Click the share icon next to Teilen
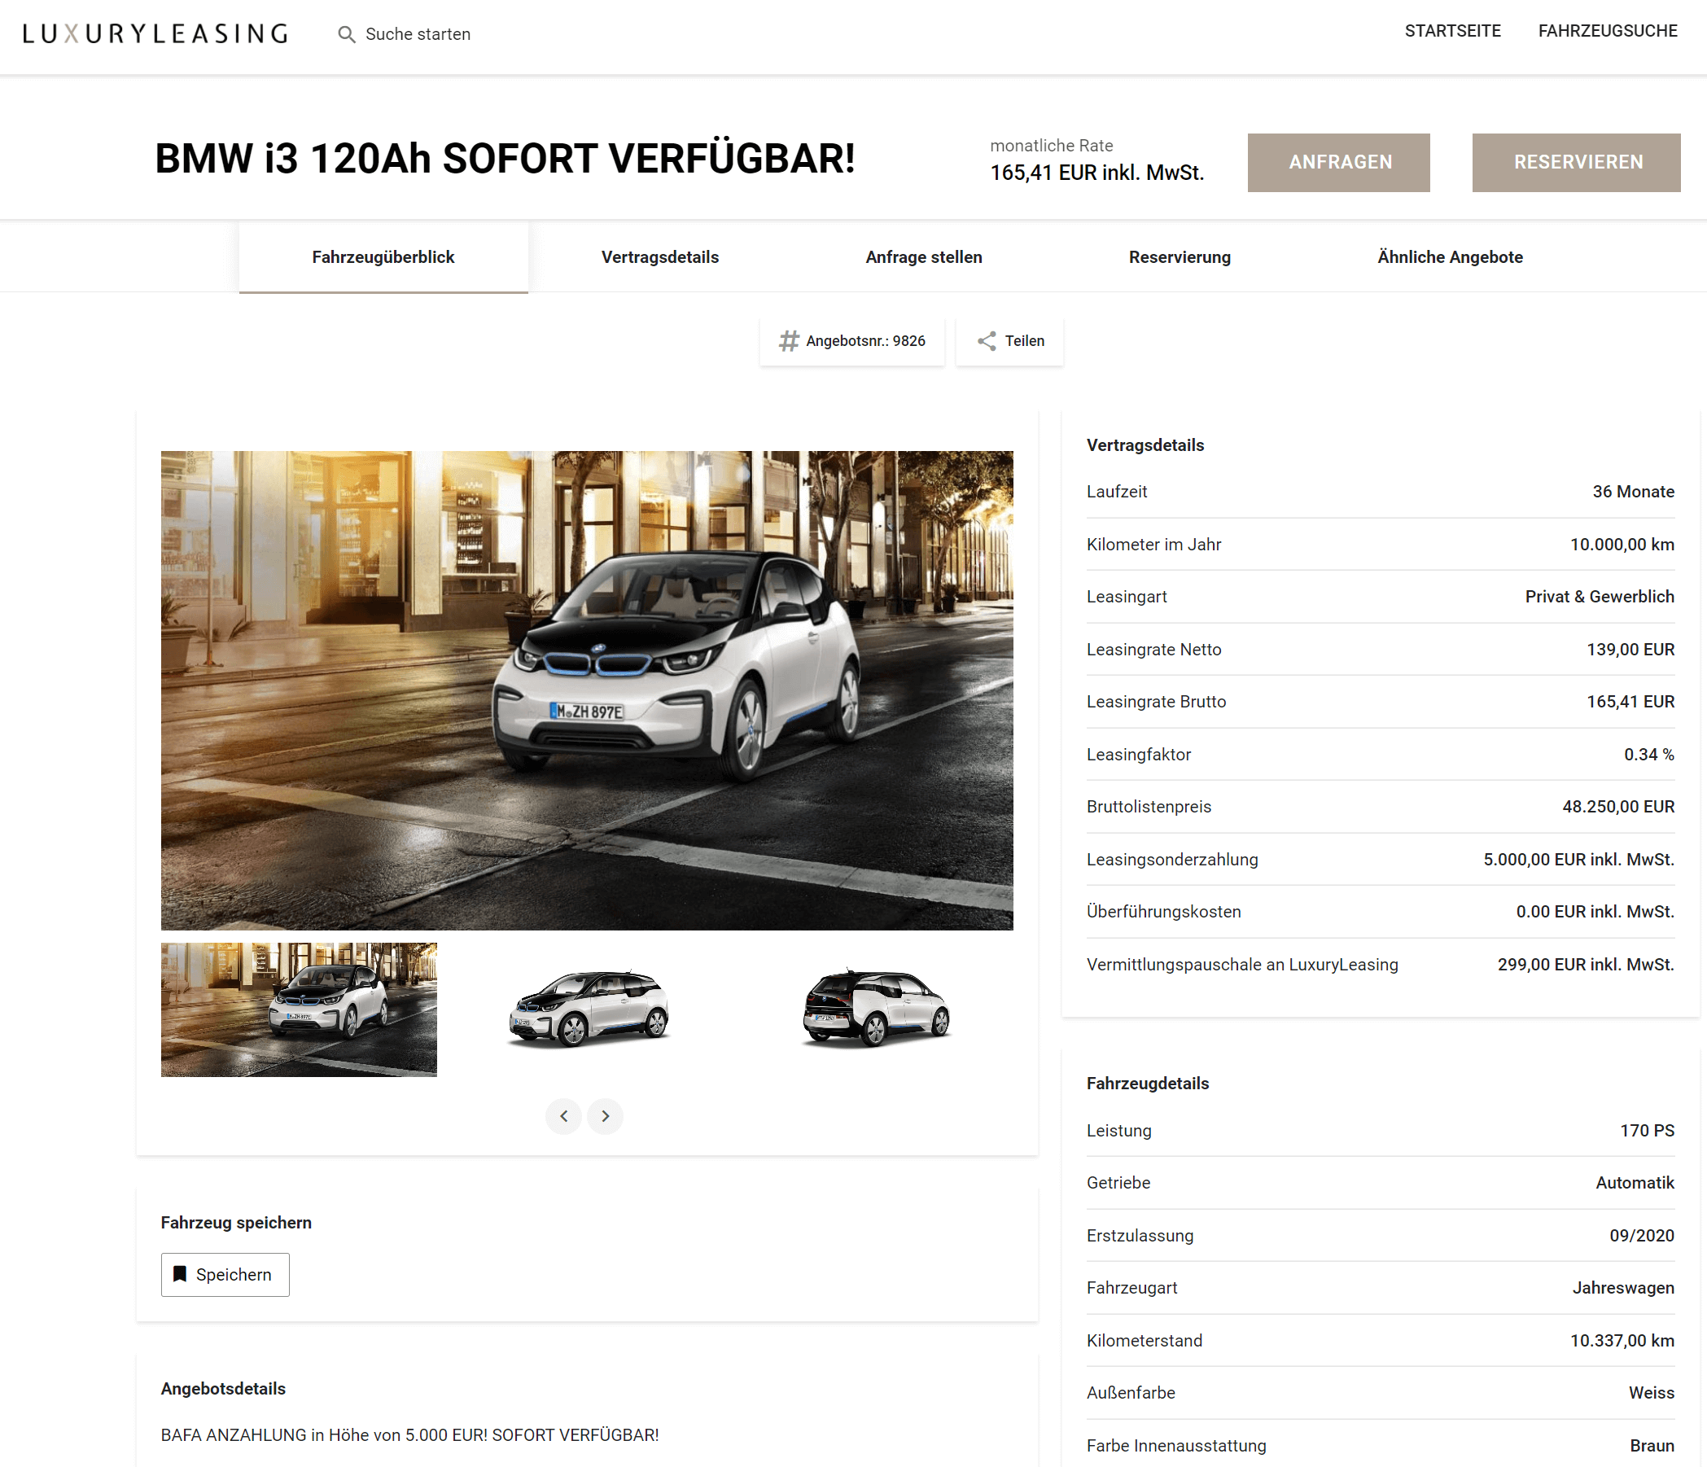The height and width of the screenshot is (1467, 1707). [x=986, y=341]
